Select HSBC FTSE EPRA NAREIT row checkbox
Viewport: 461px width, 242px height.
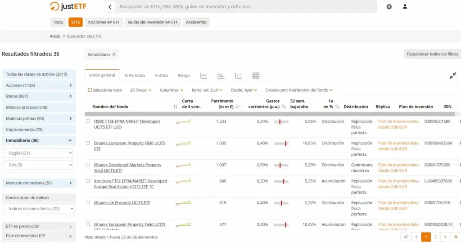pyautogui.click(x=88, y=121)
